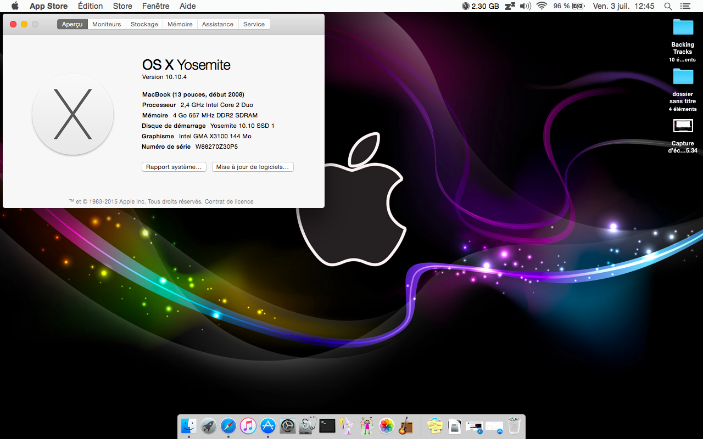Click the App Store icon in Dock
This screenshot has width=703, height=439.
pyautogui.click(x=268, y=426)
